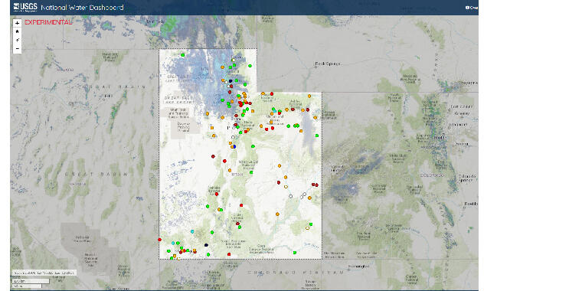Zoom in with the plus button

[17, 23]
